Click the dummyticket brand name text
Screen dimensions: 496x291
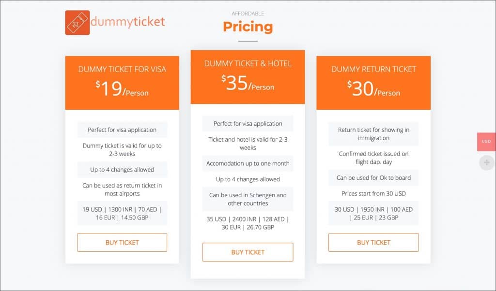[128, 21]
